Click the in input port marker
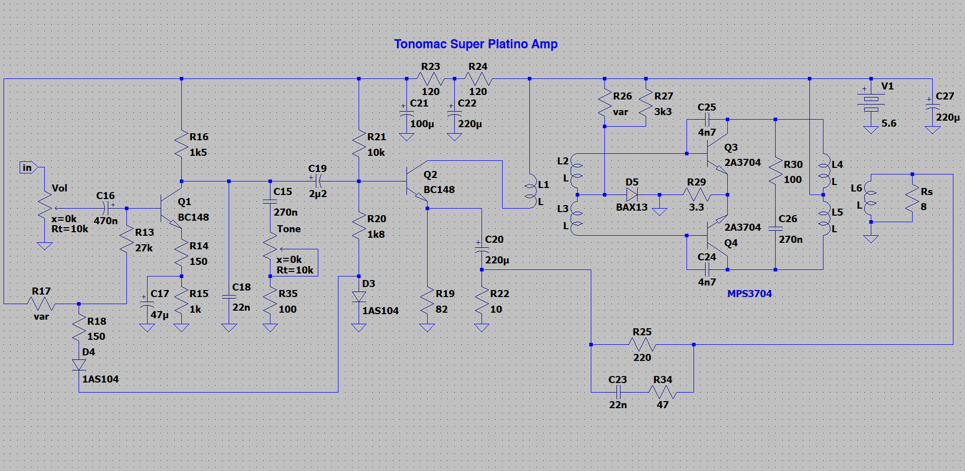Image resolution: width=965 pixels, height=471 pixels. tap(27, 167)
